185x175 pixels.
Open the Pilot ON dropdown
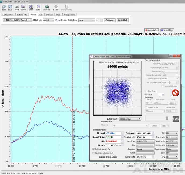click(x=172, y=133)
